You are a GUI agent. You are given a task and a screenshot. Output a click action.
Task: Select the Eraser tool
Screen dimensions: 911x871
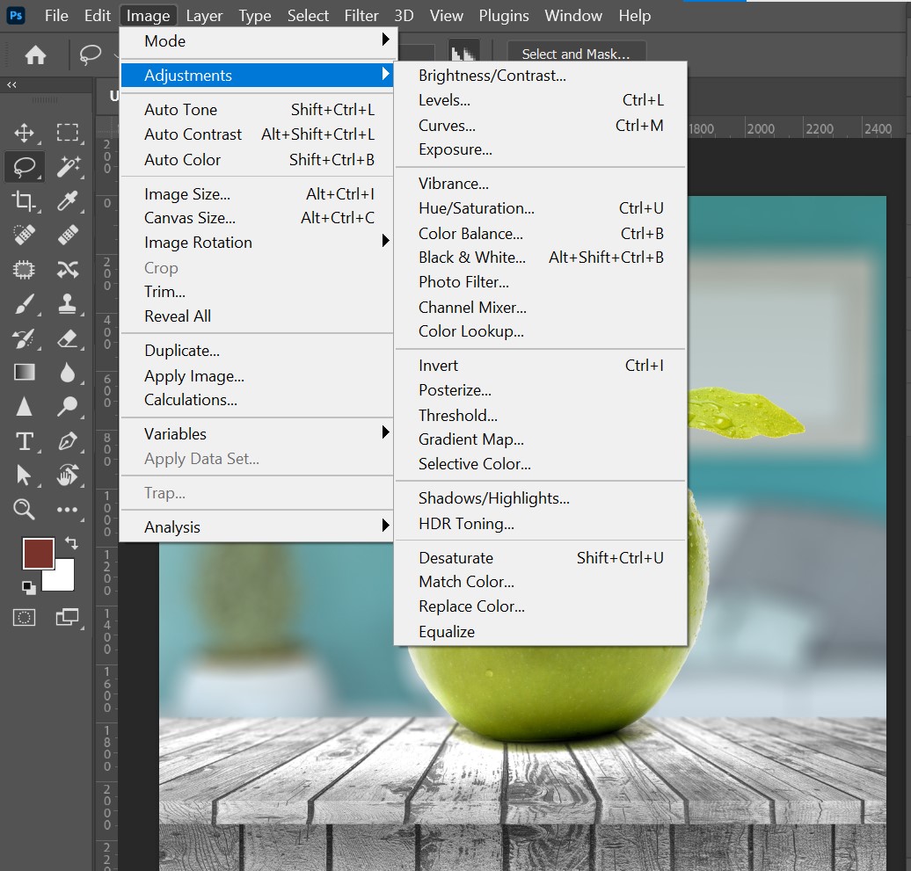68,338
